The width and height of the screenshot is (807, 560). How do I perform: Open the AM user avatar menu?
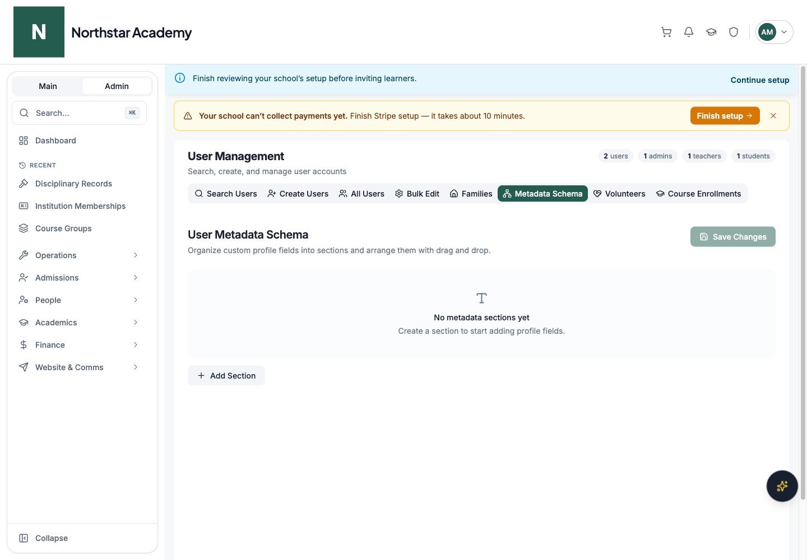(x=774, y=32)
